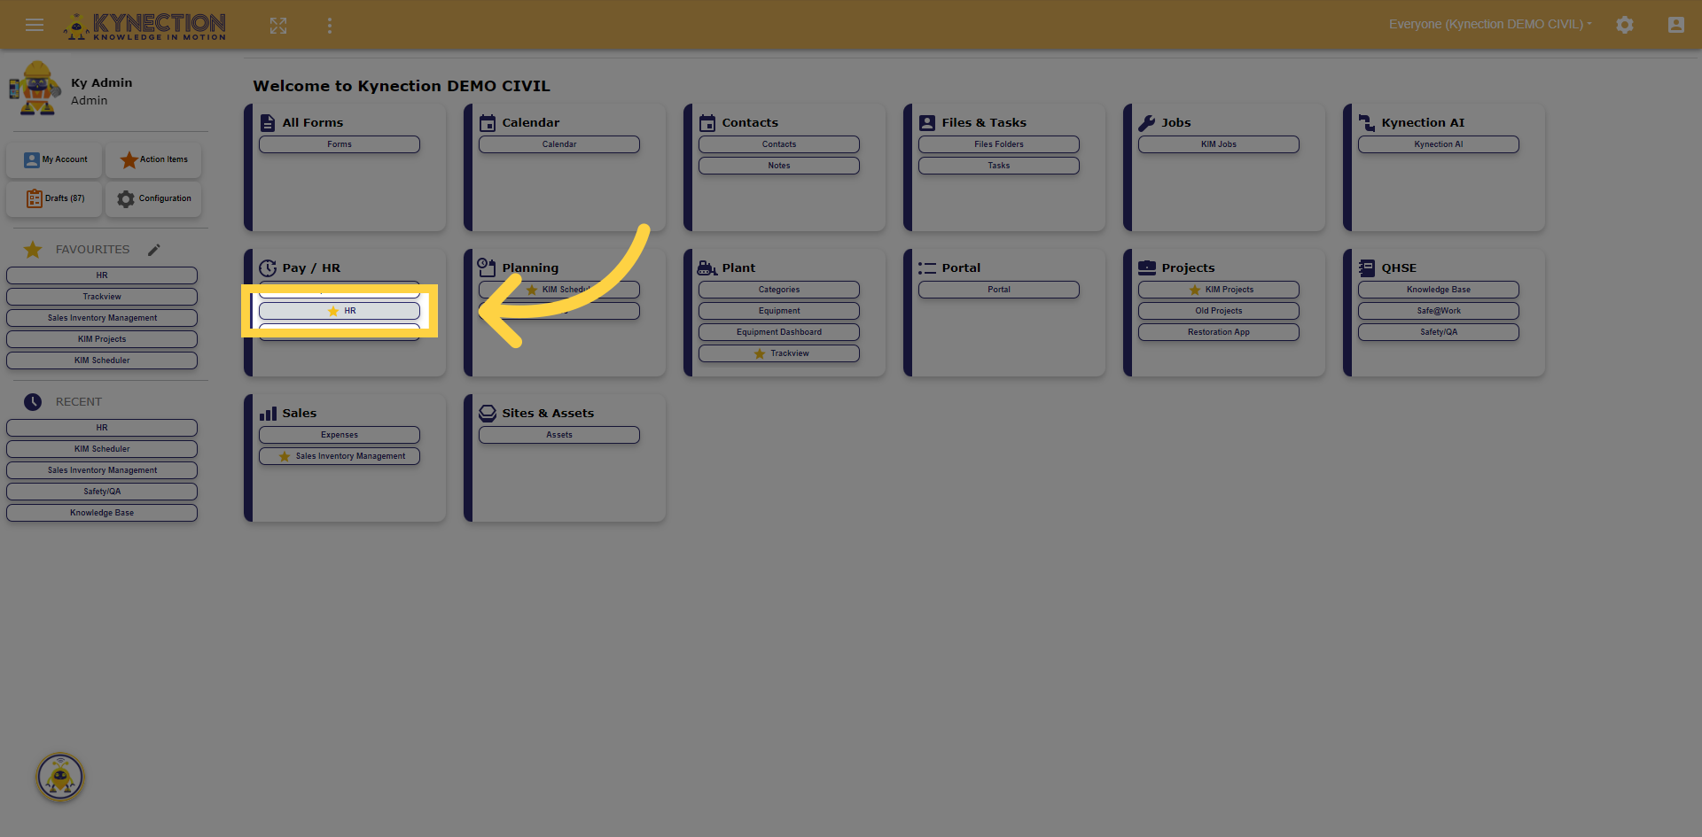Image resolution: width=1702 pixels, height=837 pixels.
Task: Open the Equipment Dashboard
Action: (778, 331)
